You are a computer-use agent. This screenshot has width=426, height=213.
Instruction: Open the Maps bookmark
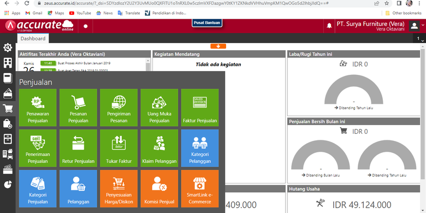[x=56, y=13]
